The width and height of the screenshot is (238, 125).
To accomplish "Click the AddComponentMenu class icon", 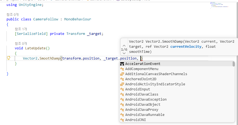I will pyautogui.click(x=122, y=69).
